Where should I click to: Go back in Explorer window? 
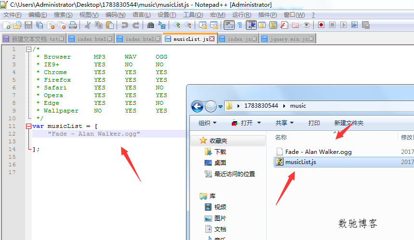197,106
